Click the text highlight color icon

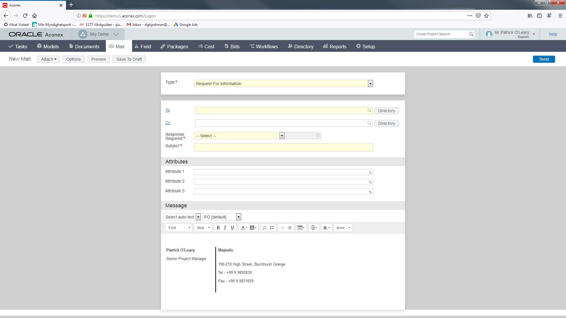tap(253, 228)
